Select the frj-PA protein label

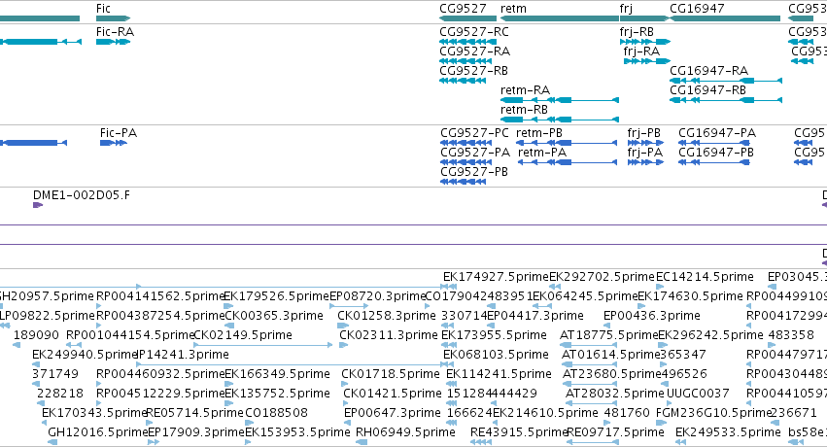tap(645, 153)
